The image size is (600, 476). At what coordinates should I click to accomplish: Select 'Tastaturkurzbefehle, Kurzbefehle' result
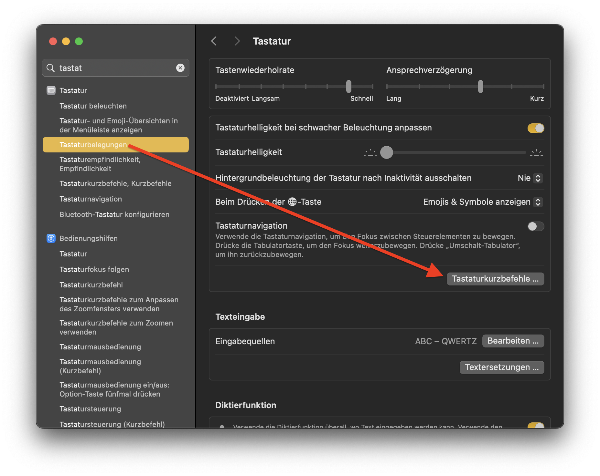(116, 183)
